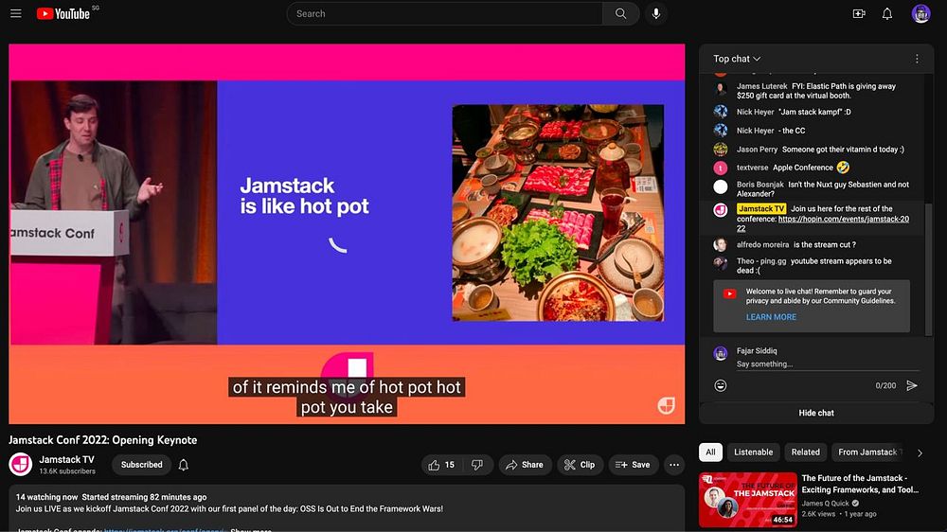The height and width of the screenshot is (532, 947).
Task: Expand the Top chat dropdown
Action: tap(737, 59)
